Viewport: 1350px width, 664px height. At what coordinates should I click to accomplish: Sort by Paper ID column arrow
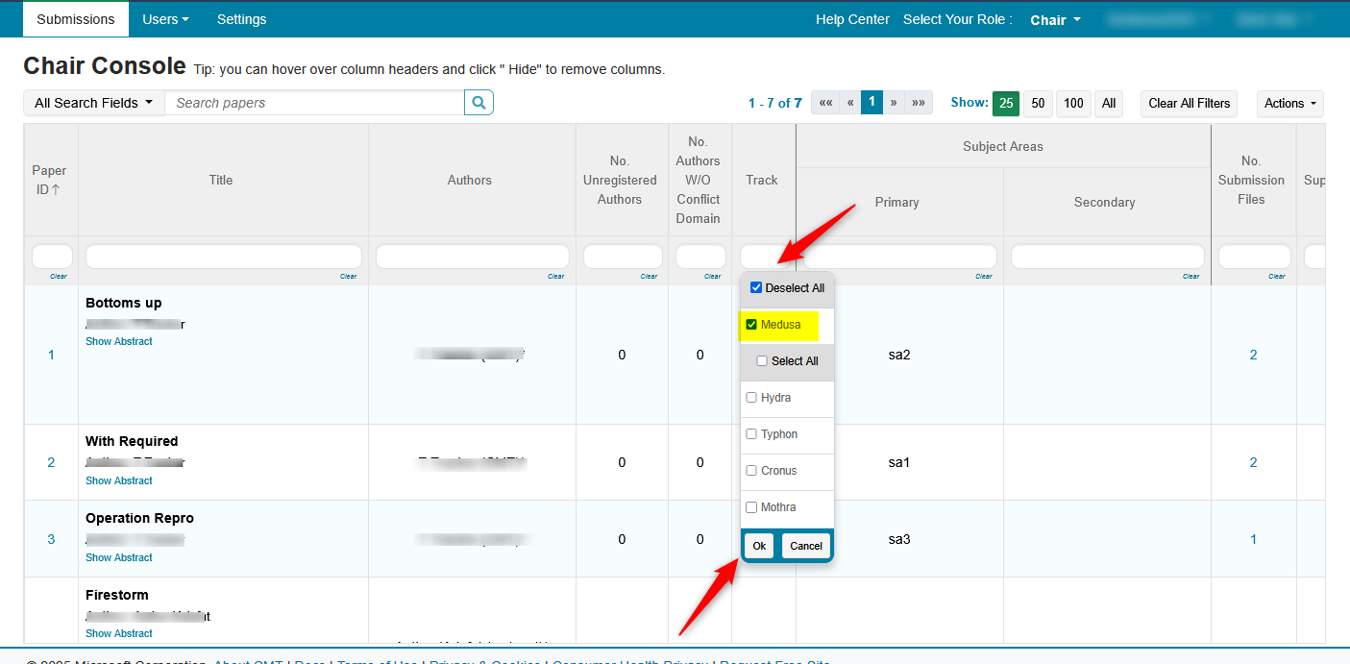click(55, 189)
